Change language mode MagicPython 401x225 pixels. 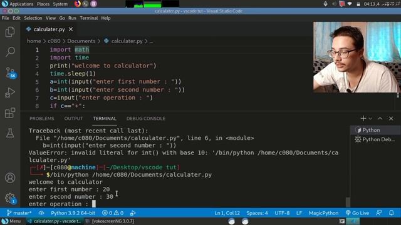click(323, 213)
